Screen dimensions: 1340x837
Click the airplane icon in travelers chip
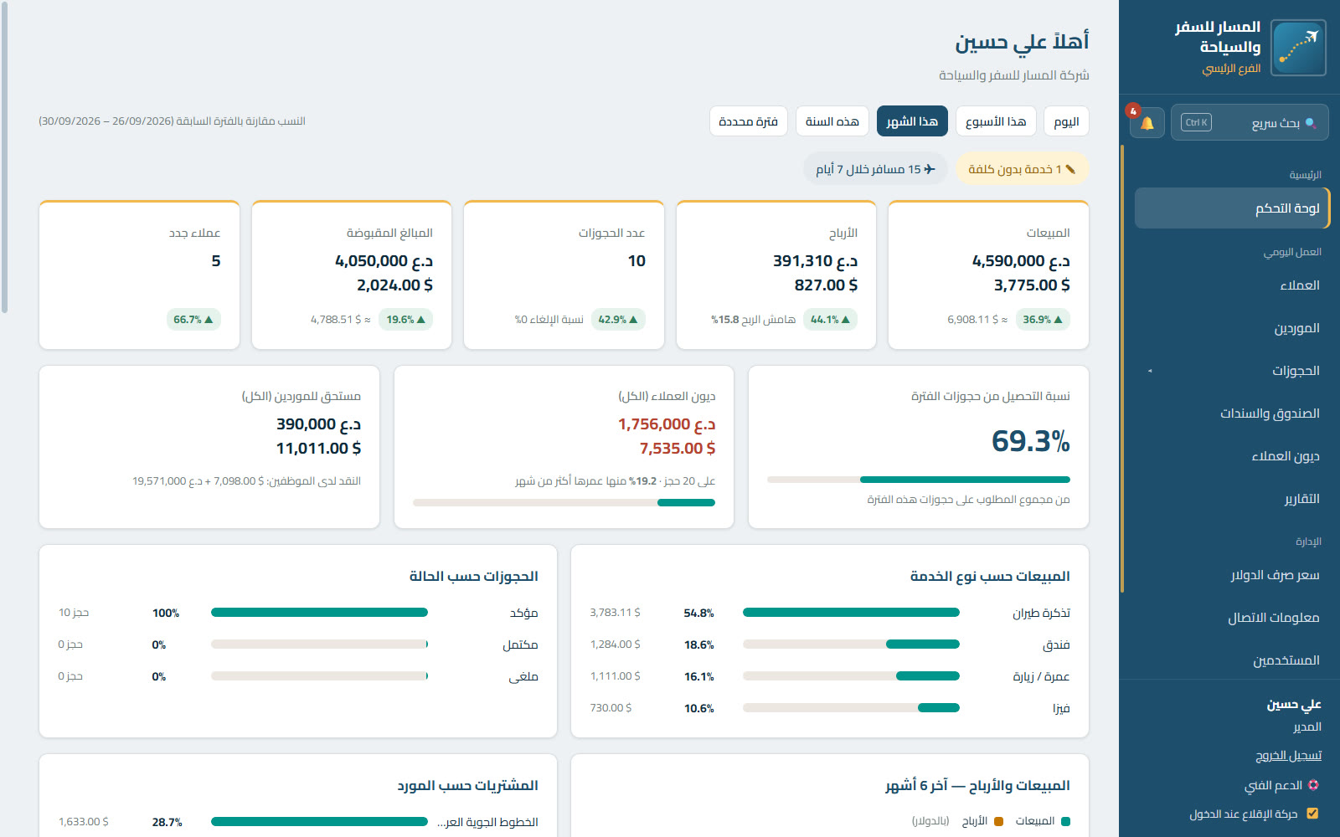(x=930, y=169)
